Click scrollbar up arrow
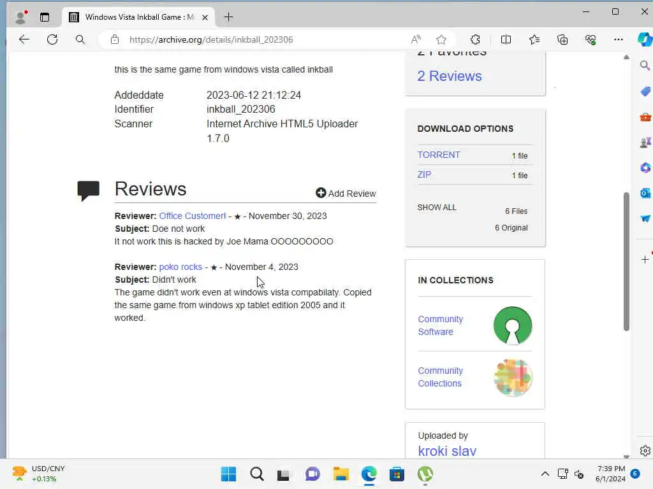 tap(626, 57)
